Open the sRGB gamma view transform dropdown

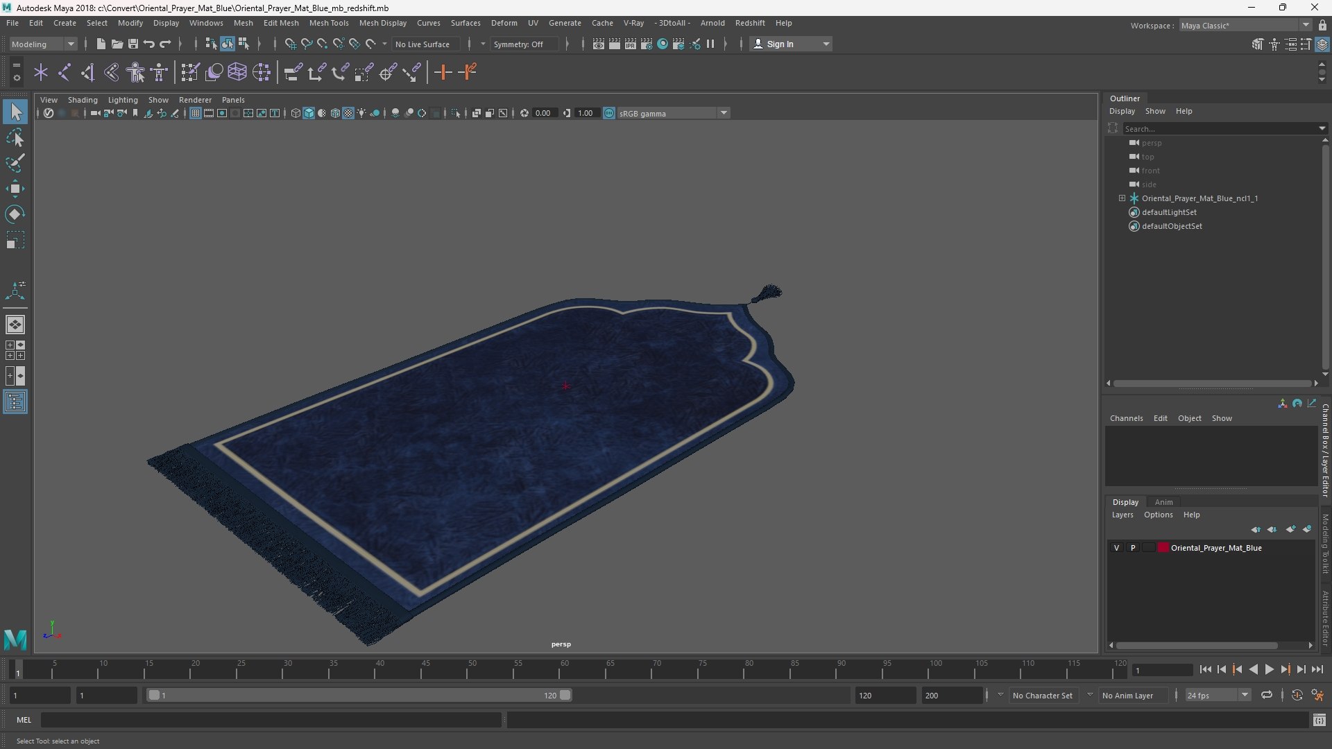coord(673,113)
